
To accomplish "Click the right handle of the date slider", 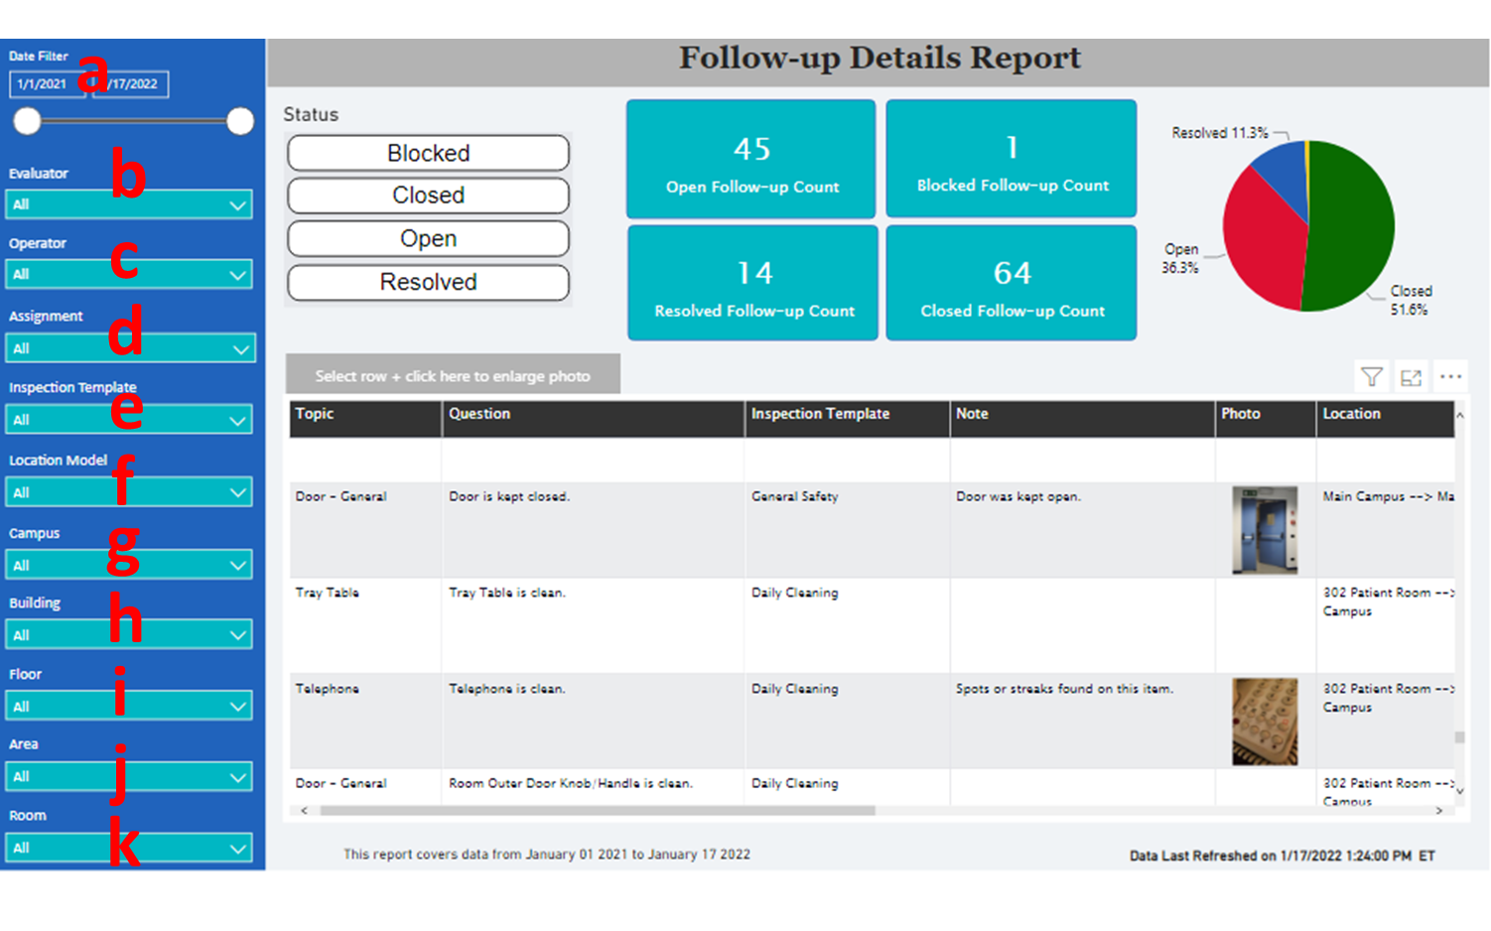I will click(x=239, y=121).
